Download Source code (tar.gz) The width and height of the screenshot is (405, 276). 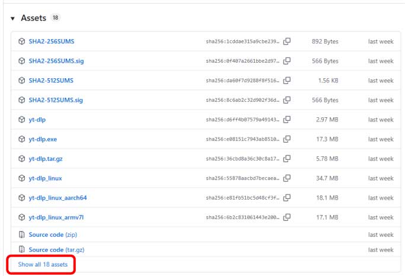[56, 250]
